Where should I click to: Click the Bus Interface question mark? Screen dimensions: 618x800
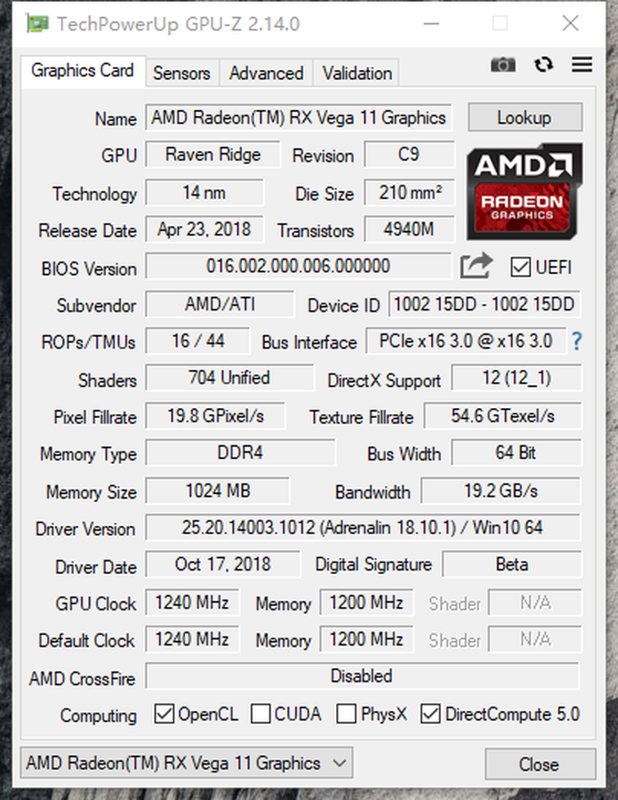tap(577, 341)
